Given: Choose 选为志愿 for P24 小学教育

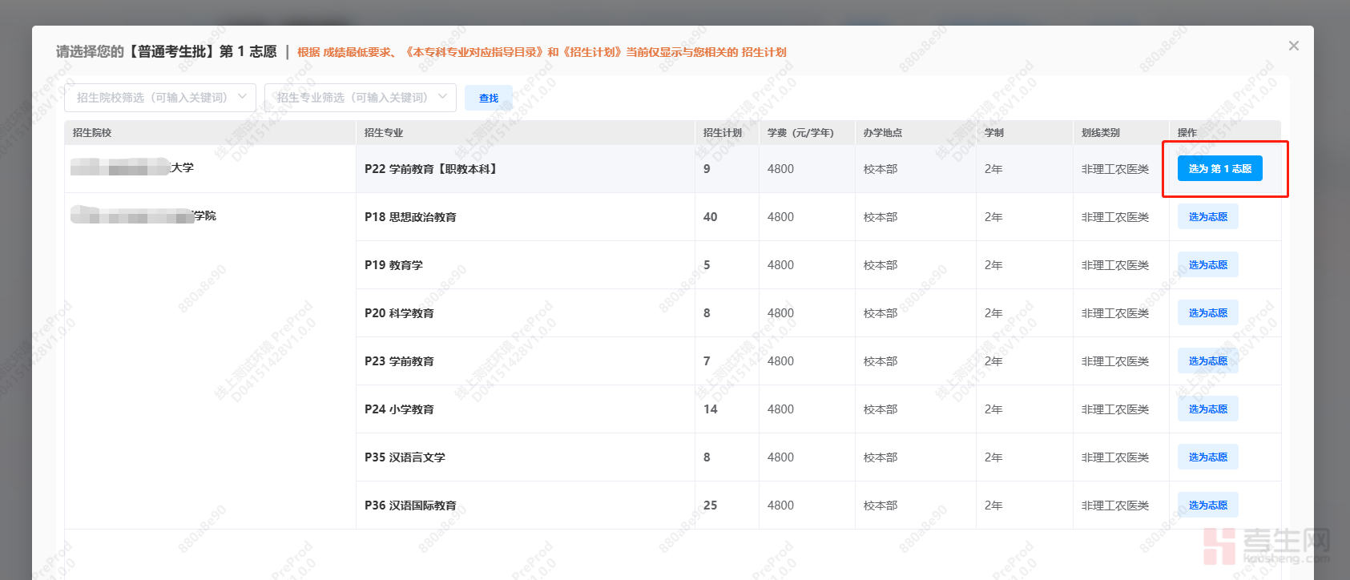Looking at the screenshot, I should (1207, 409).
